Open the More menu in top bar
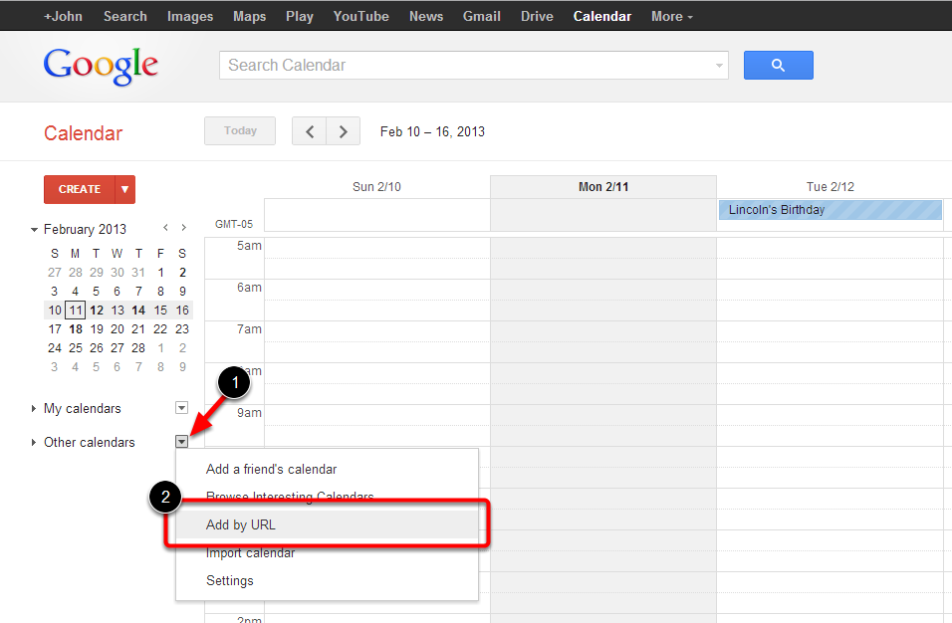952x623 pixels. coord(671,16)
